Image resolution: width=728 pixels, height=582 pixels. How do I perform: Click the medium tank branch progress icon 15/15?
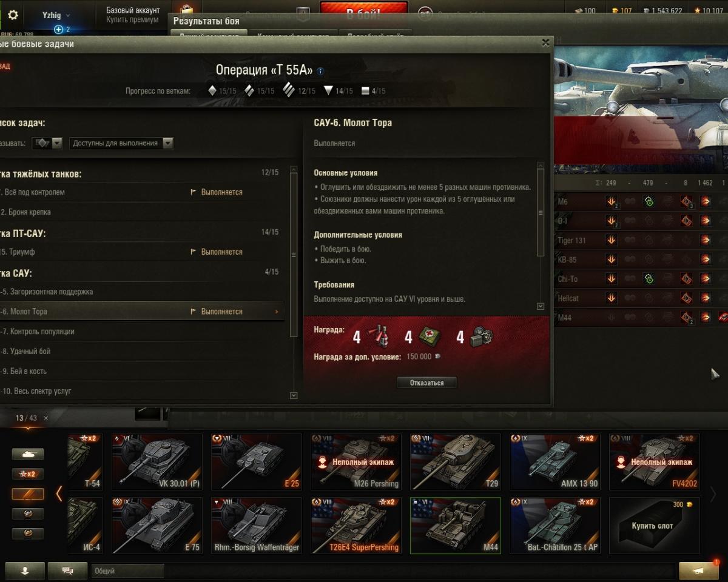(x=249, y=91)
